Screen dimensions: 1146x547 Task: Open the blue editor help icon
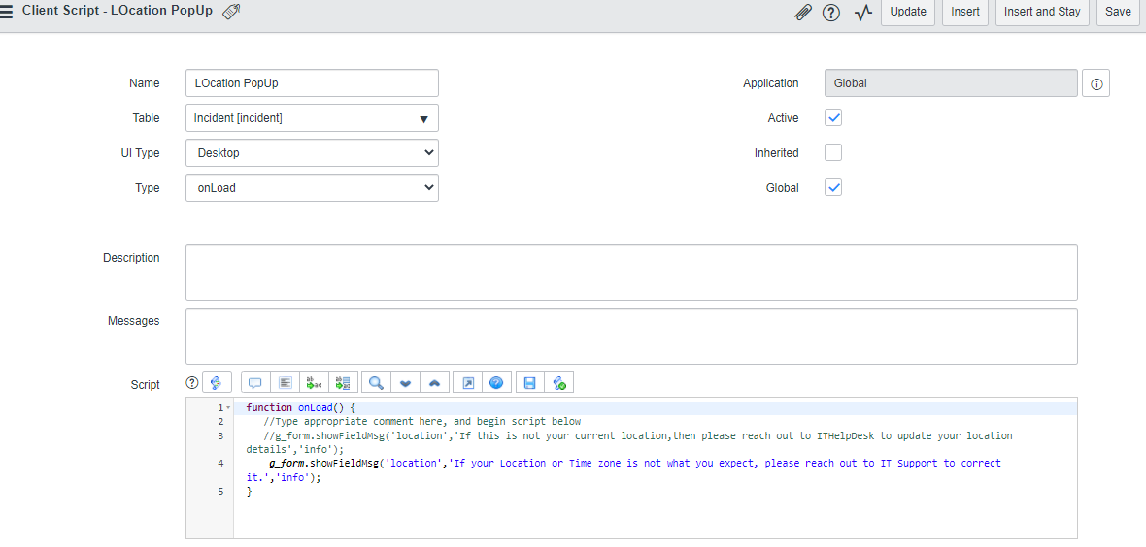pyautogui.click(x=497, y=382)
